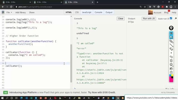Click Run with JS button
The width and height of the screenshot is (178, 100).
[149, 19]
